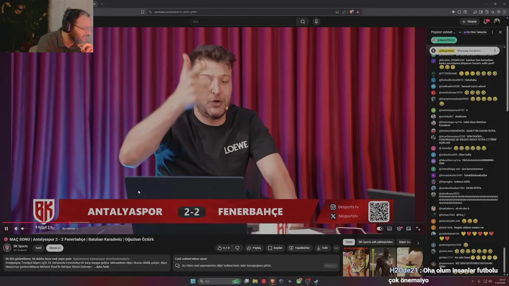
Task: Click the Katıl join button
Action: 39,248
